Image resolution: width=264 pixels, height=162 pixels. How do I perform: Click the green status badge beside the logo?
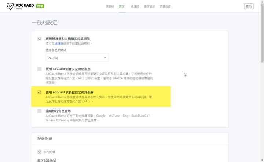40,6
